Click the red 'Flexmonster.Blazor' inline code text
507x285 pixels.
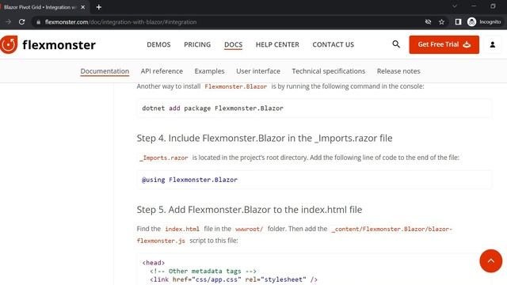click(236, 86)
